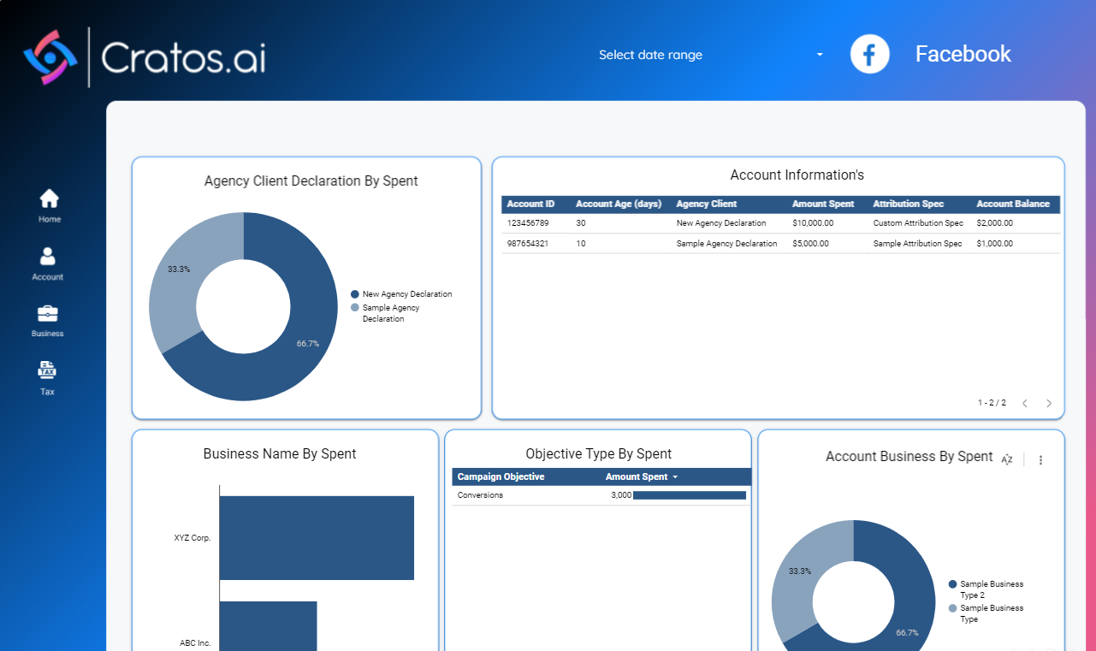This screenshot has width=1096, height=651.
Task: Sort by Account Balance column header
Action: click(1013, 204)
